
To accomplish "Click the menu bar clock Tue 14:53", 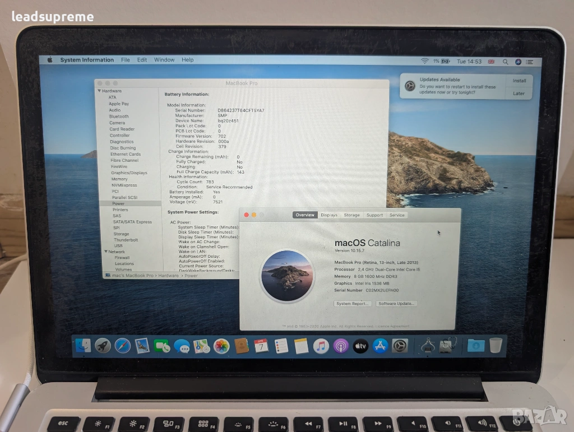I will 469,62.
